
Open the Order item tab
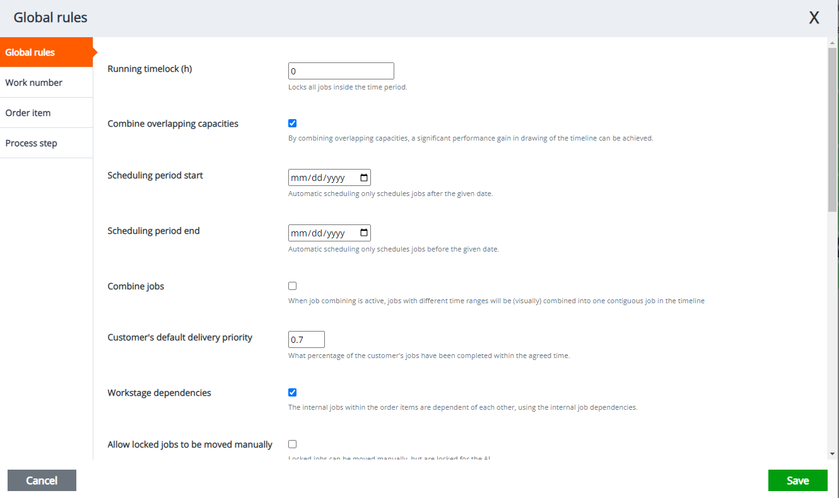[x=28, y=113]
